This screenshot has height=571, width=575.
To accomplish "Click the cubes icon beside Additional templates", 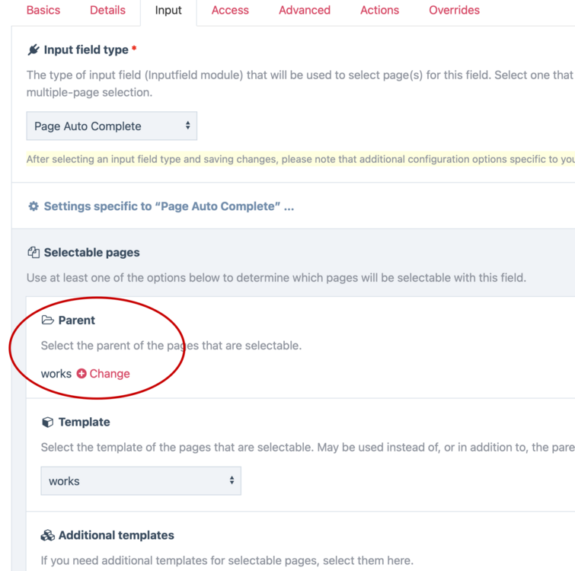I will coord(47,535).
